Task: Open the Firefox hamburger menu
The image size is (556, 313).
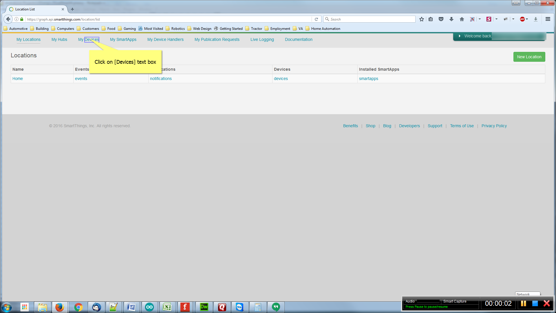Action: click(548, 19)
